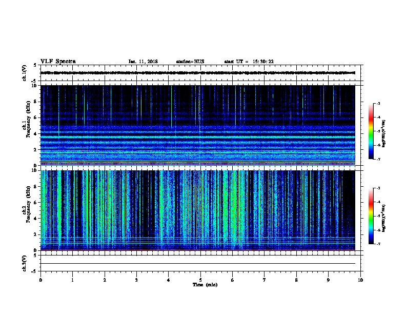The width and height of the screenshot is (406, 314).
Task: Click the flat ch.3 voltage trace line
Action: (x=198, y=264)
